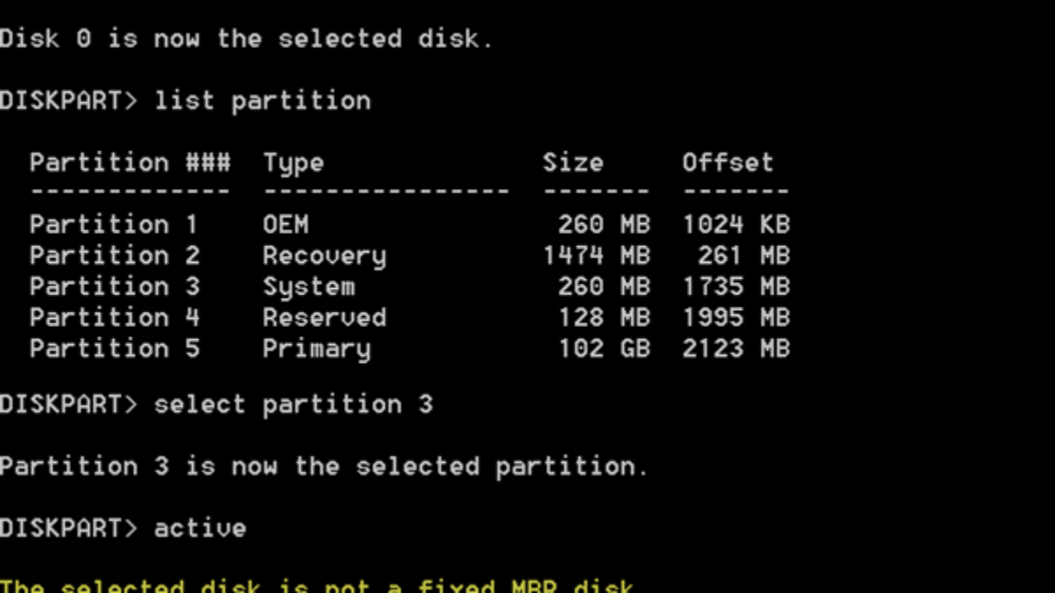Click the yellow 'not a fixed MBR disk' error

click(316, 586)
